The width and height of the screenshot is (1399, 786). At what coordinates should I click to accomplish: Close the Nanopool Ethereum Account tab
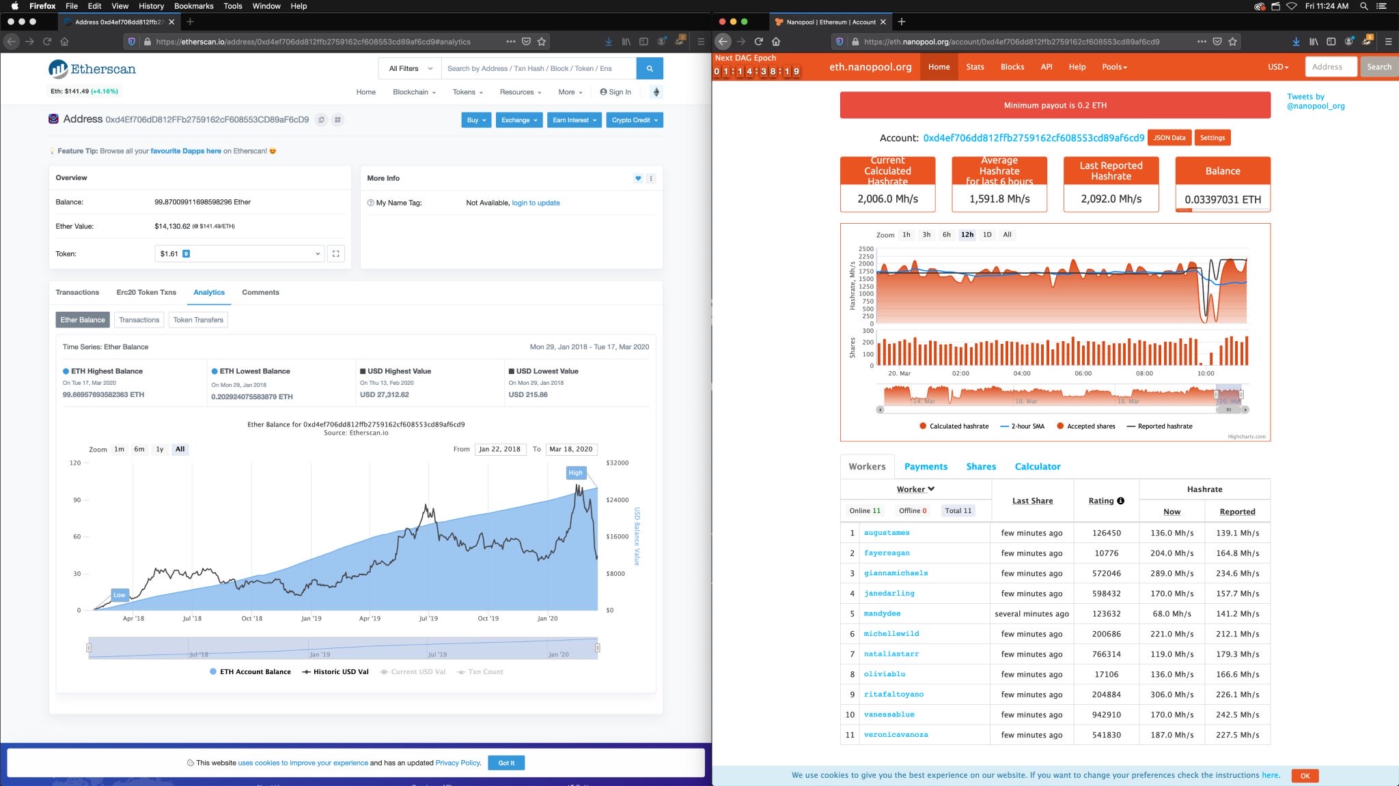[883, 22]
